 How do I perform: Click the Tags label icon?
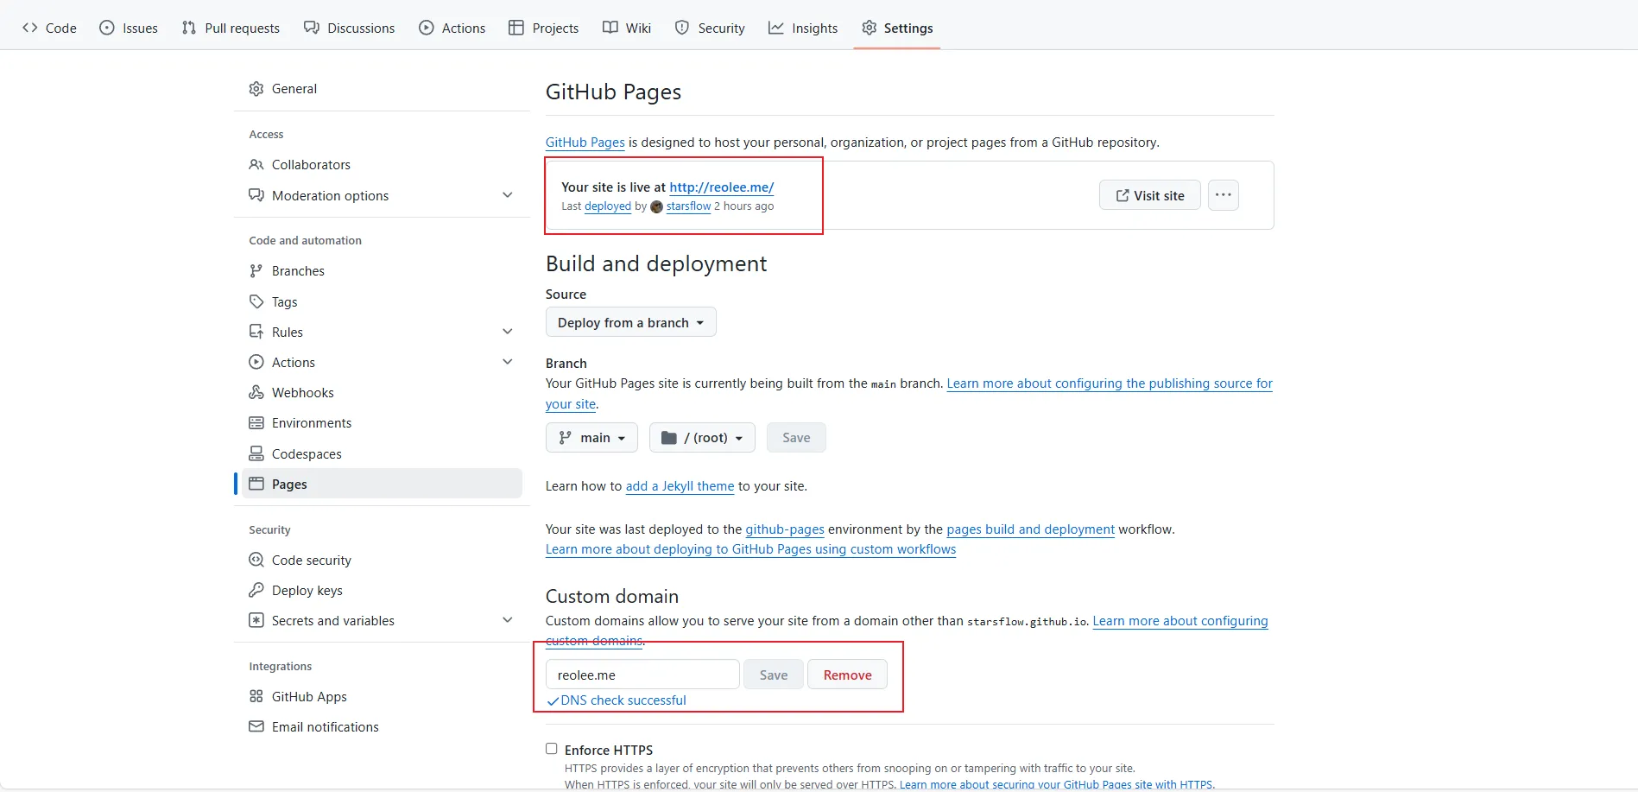click(256, 302)
